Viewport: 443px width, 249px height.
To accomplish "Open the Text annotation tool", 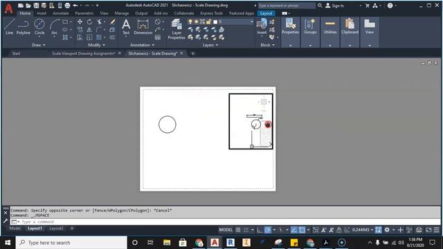I will 126,27.
